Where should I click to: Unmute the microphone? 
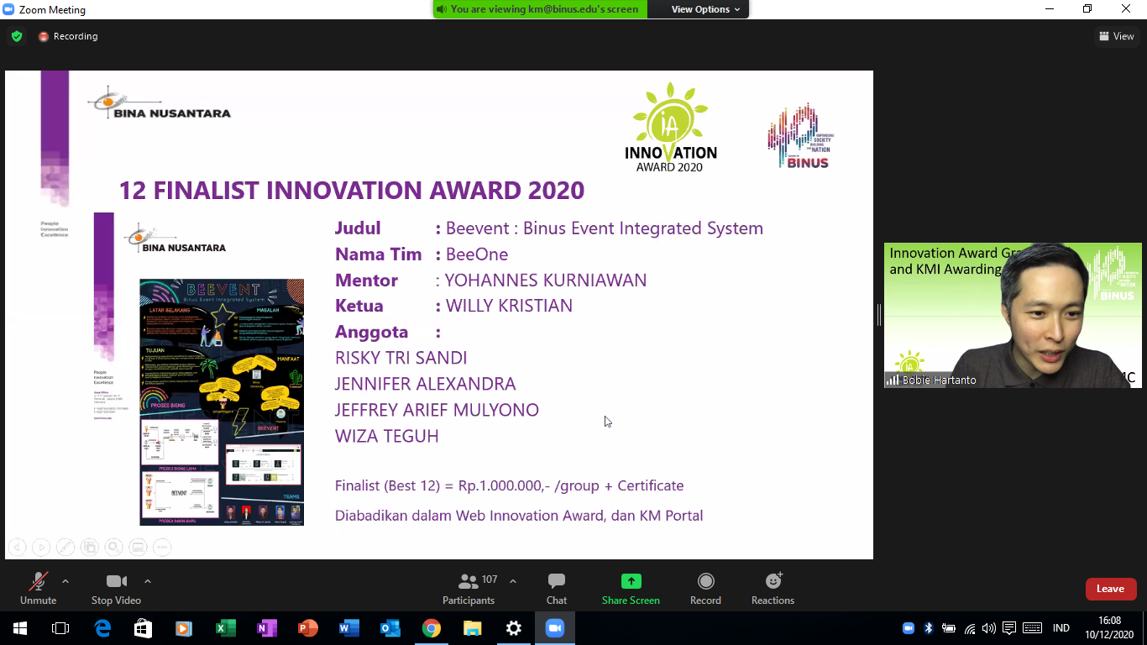[x=38, y=588]
